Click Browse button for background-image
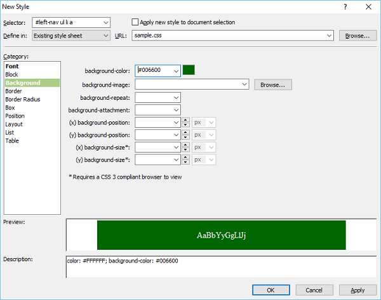Viewport: 381px width, 300px height. 273,84
